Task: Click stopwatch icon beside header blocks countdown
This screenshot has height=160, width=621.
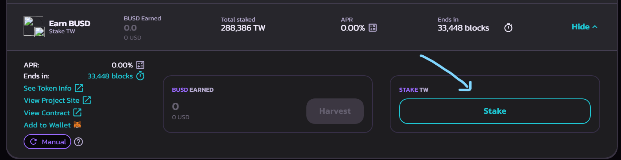Action: [x=508, y=27]
